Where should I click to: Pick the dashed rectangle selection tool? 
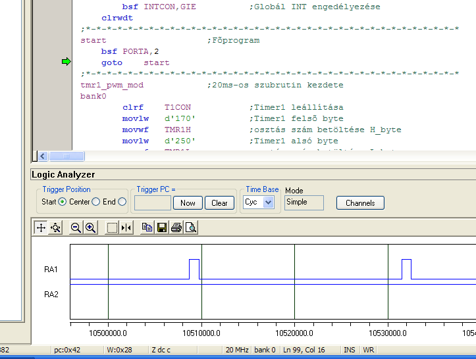point(112,227)
